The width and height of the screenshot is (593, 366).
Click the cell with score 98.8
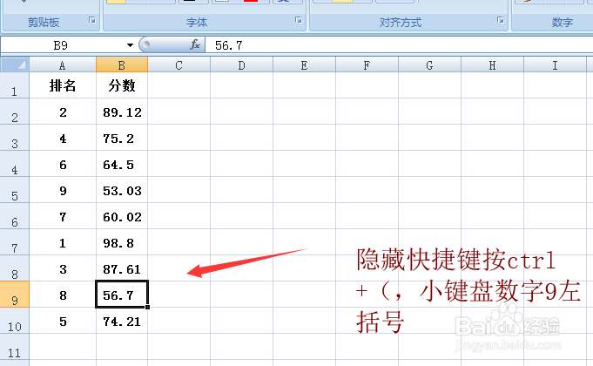(x=122, y=242)
